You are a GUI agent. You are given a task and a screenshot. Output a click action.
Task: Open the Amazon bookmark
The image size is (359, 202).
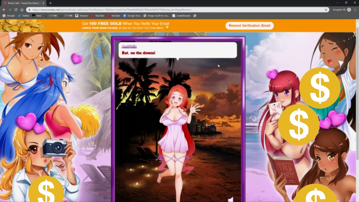pos(82,16)
